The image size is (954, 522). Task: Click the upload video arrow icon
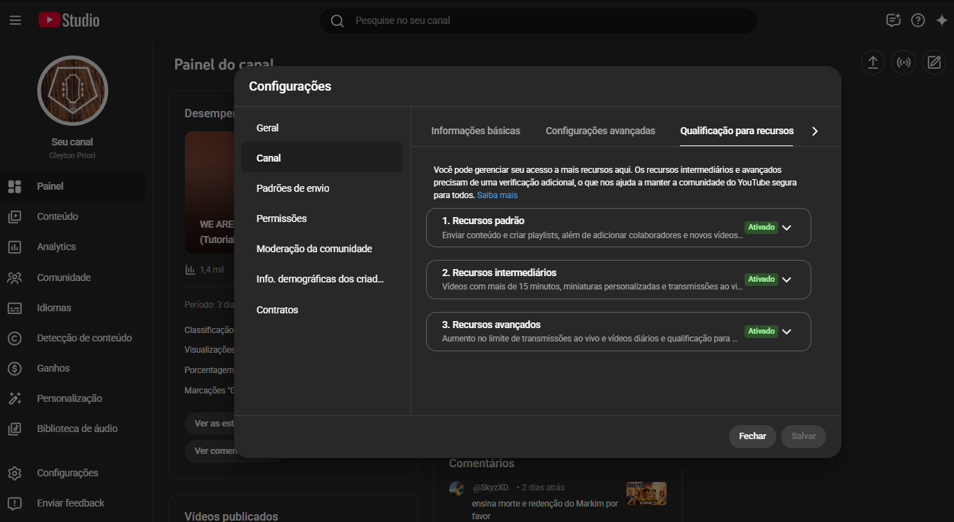tap(872, 63)
